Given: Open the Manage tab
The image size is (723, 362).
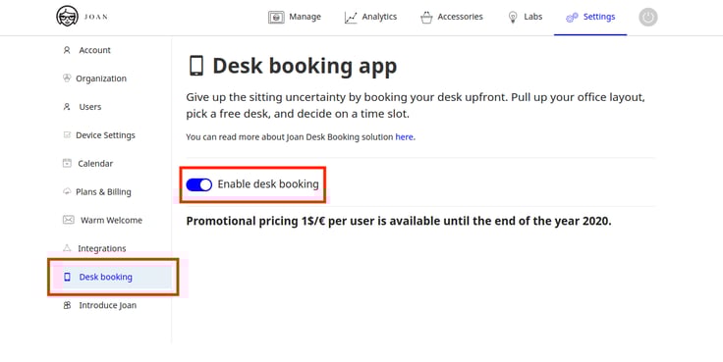Looking at the screenshot, I should coord(295,17).
